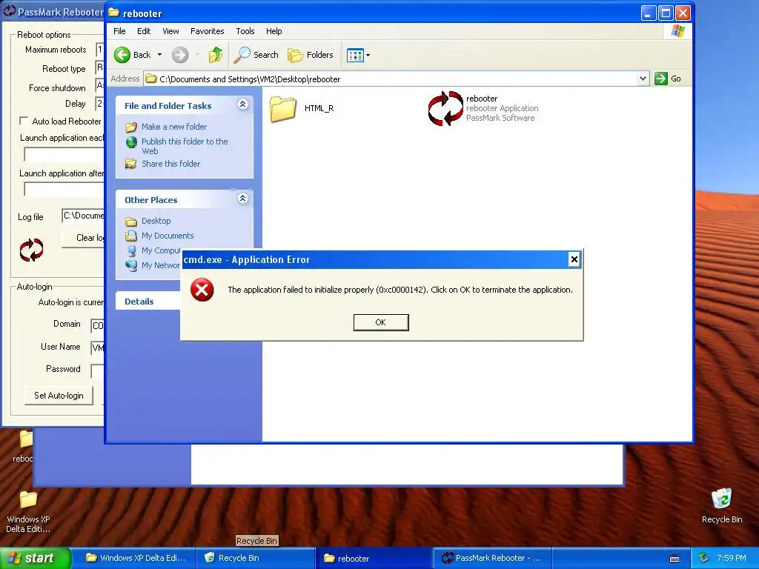The height and width of the screenshot is (569, 759).
Task: Click the Set Auto-login button
Action: click(59, 396)
